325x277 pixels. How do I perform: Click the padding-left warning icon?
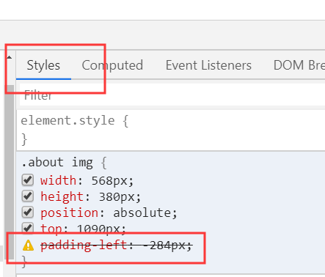(x=28, y=245)
